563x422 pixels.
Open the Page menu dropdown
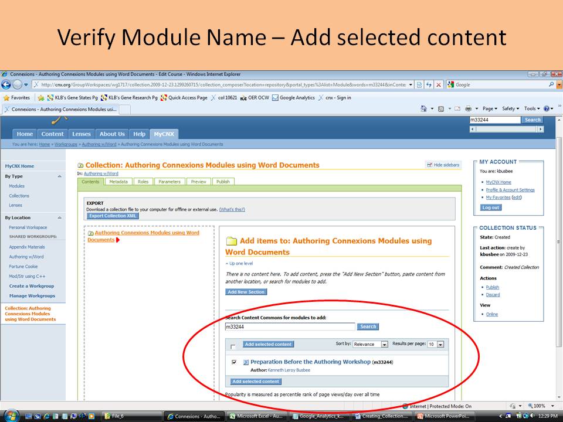490,108
